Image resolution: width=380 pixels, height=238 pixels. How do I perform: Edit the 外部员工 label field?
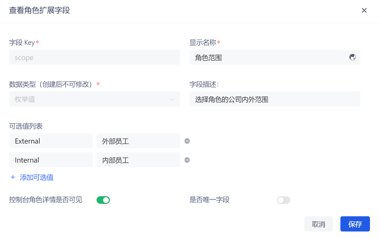pos(138,141)
